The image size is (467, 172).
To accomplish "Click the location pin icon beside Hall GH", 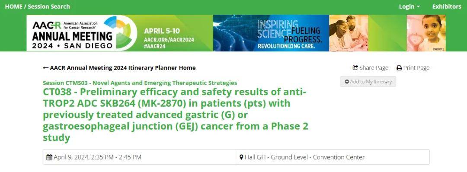I will tap(242, 157).
